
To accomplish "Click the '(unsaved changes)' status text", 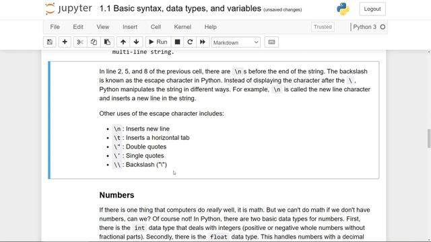I will 283,10.
